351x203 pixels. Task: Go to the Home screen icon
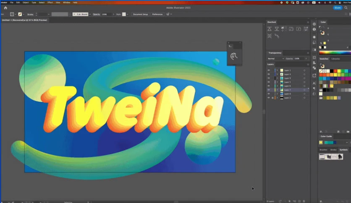tap(5, 8)
